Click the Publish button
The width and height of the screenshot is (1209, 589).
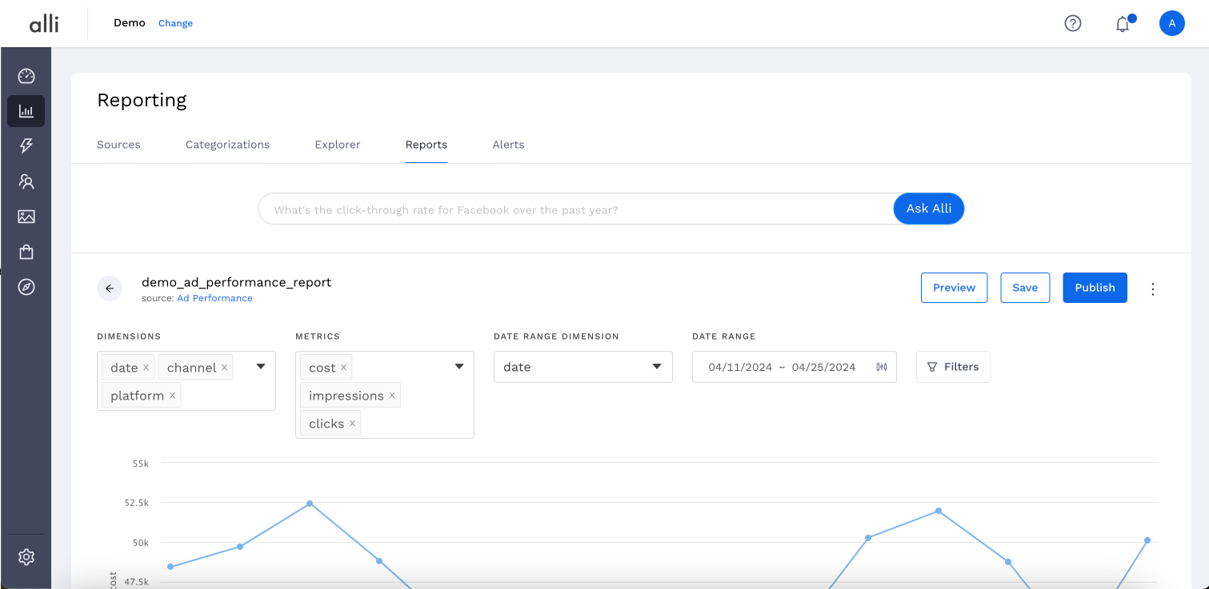tap(1095, 288)
